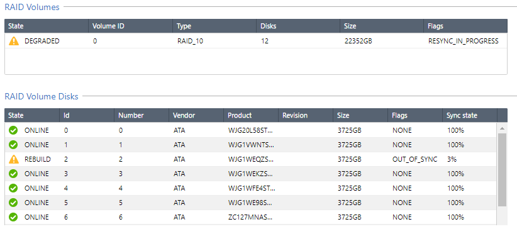This screenshot has width=517, height=229.
Task: Click the vertical scrollbar thumb in RAID Volume Disks
Action: [x=502, y=170]
